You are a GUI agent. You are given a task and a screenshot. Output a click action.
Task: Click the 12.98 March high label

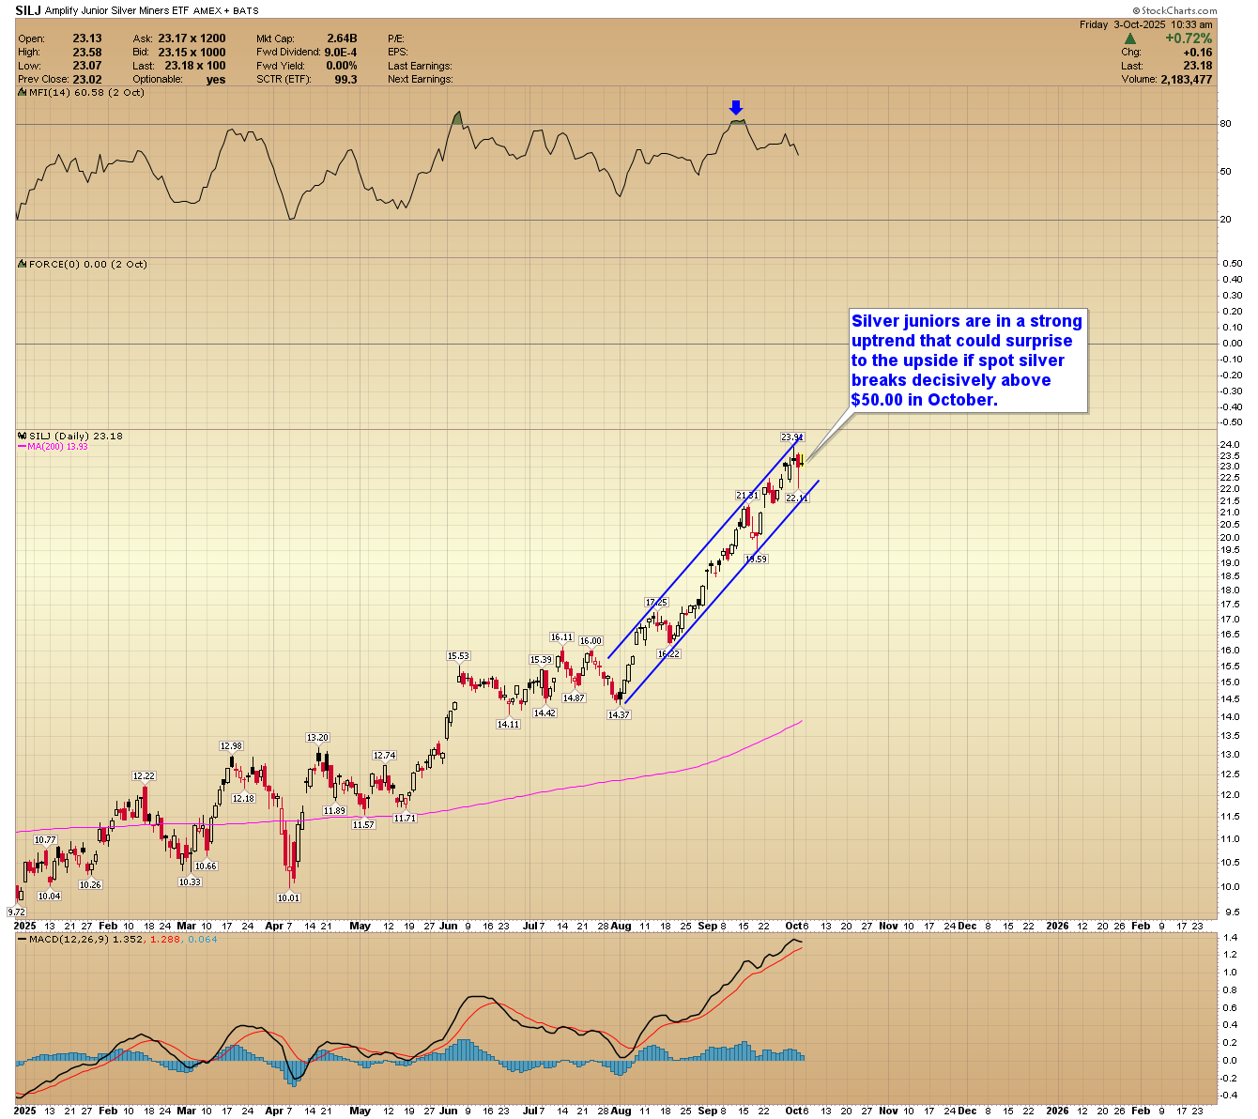pyautogui.click(x=231, y=746)
